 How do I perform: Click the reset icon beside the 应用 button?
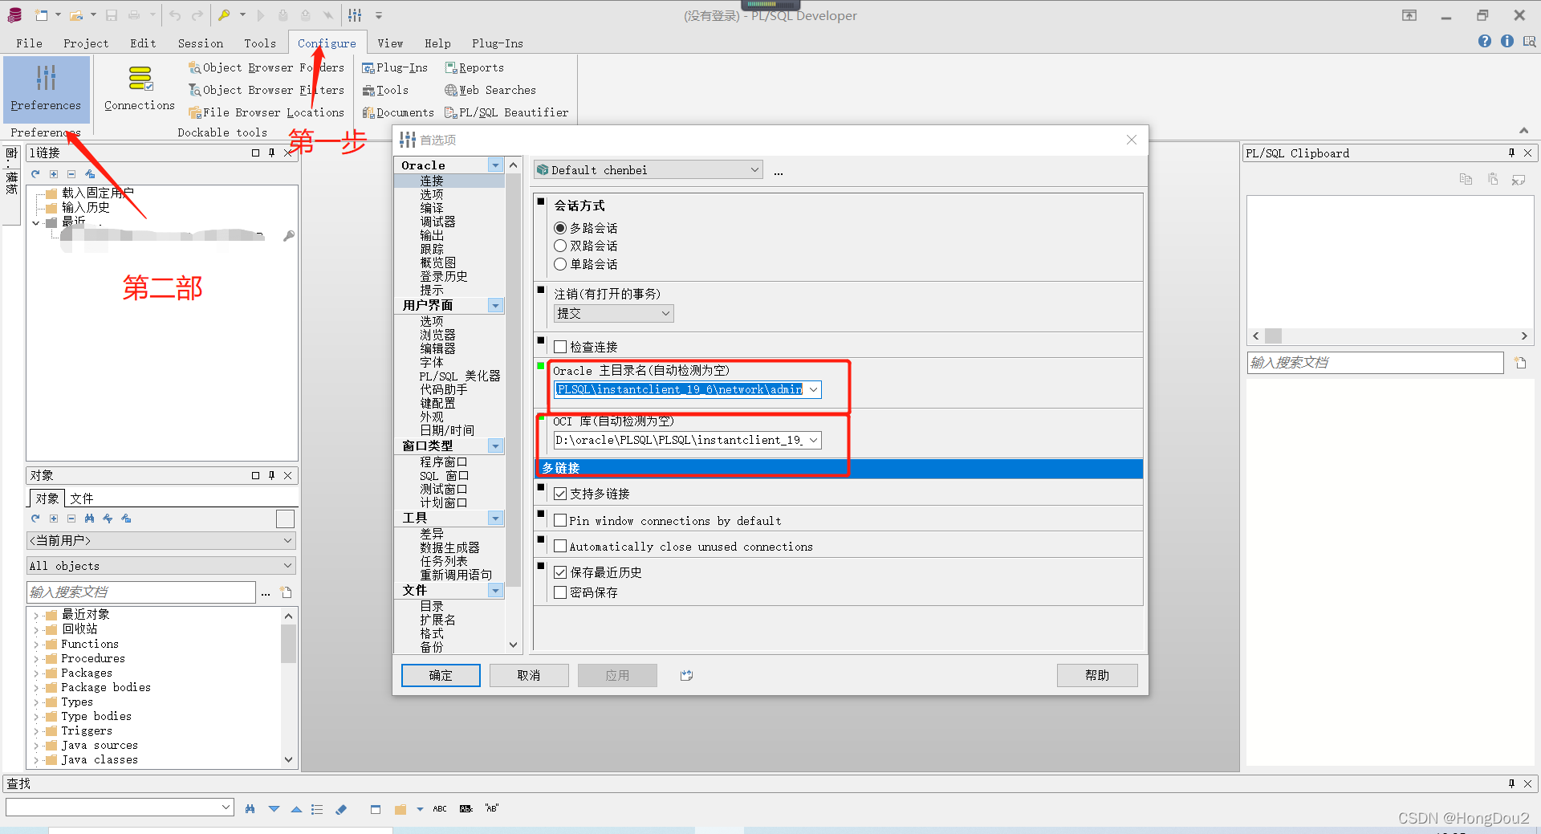[x=686, y=676]
